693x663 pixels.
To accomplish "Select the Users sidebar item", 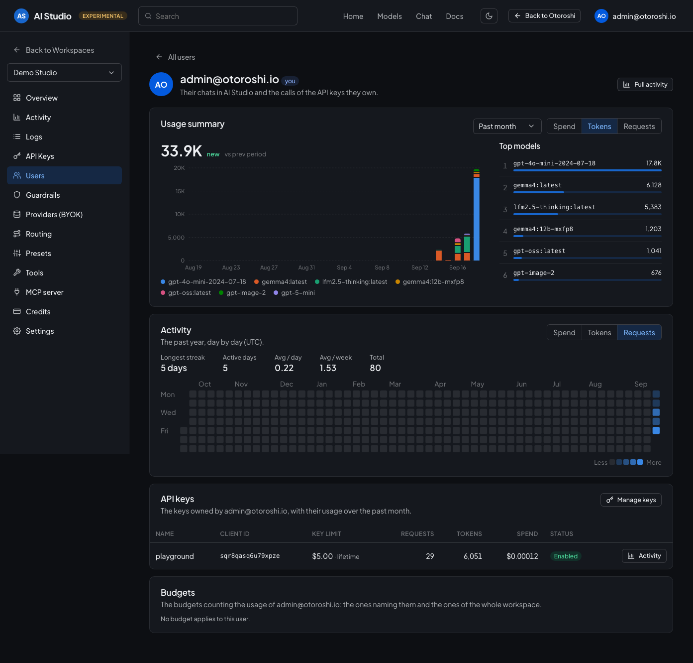I will pyautogui.click(x=64, y=175).
